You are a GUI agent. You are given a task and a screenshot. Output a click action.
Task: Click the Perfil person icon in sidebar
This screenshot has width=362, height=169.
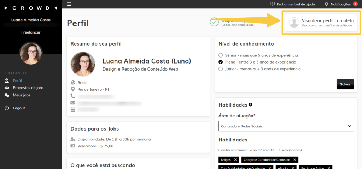[x=7, y=80]
